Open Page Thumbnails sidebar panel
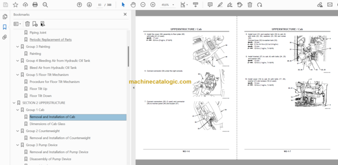338x165 pixels. click(5, 16)
